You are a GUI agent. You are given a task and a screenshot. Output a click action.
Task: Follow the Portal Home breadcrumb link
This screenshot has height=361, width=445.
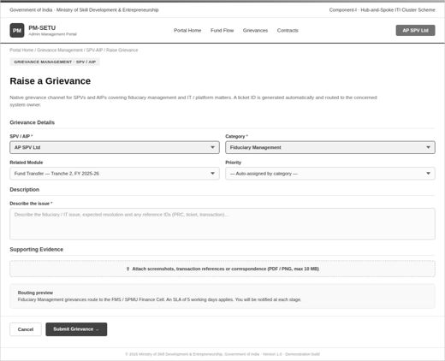tap(21, 50)
